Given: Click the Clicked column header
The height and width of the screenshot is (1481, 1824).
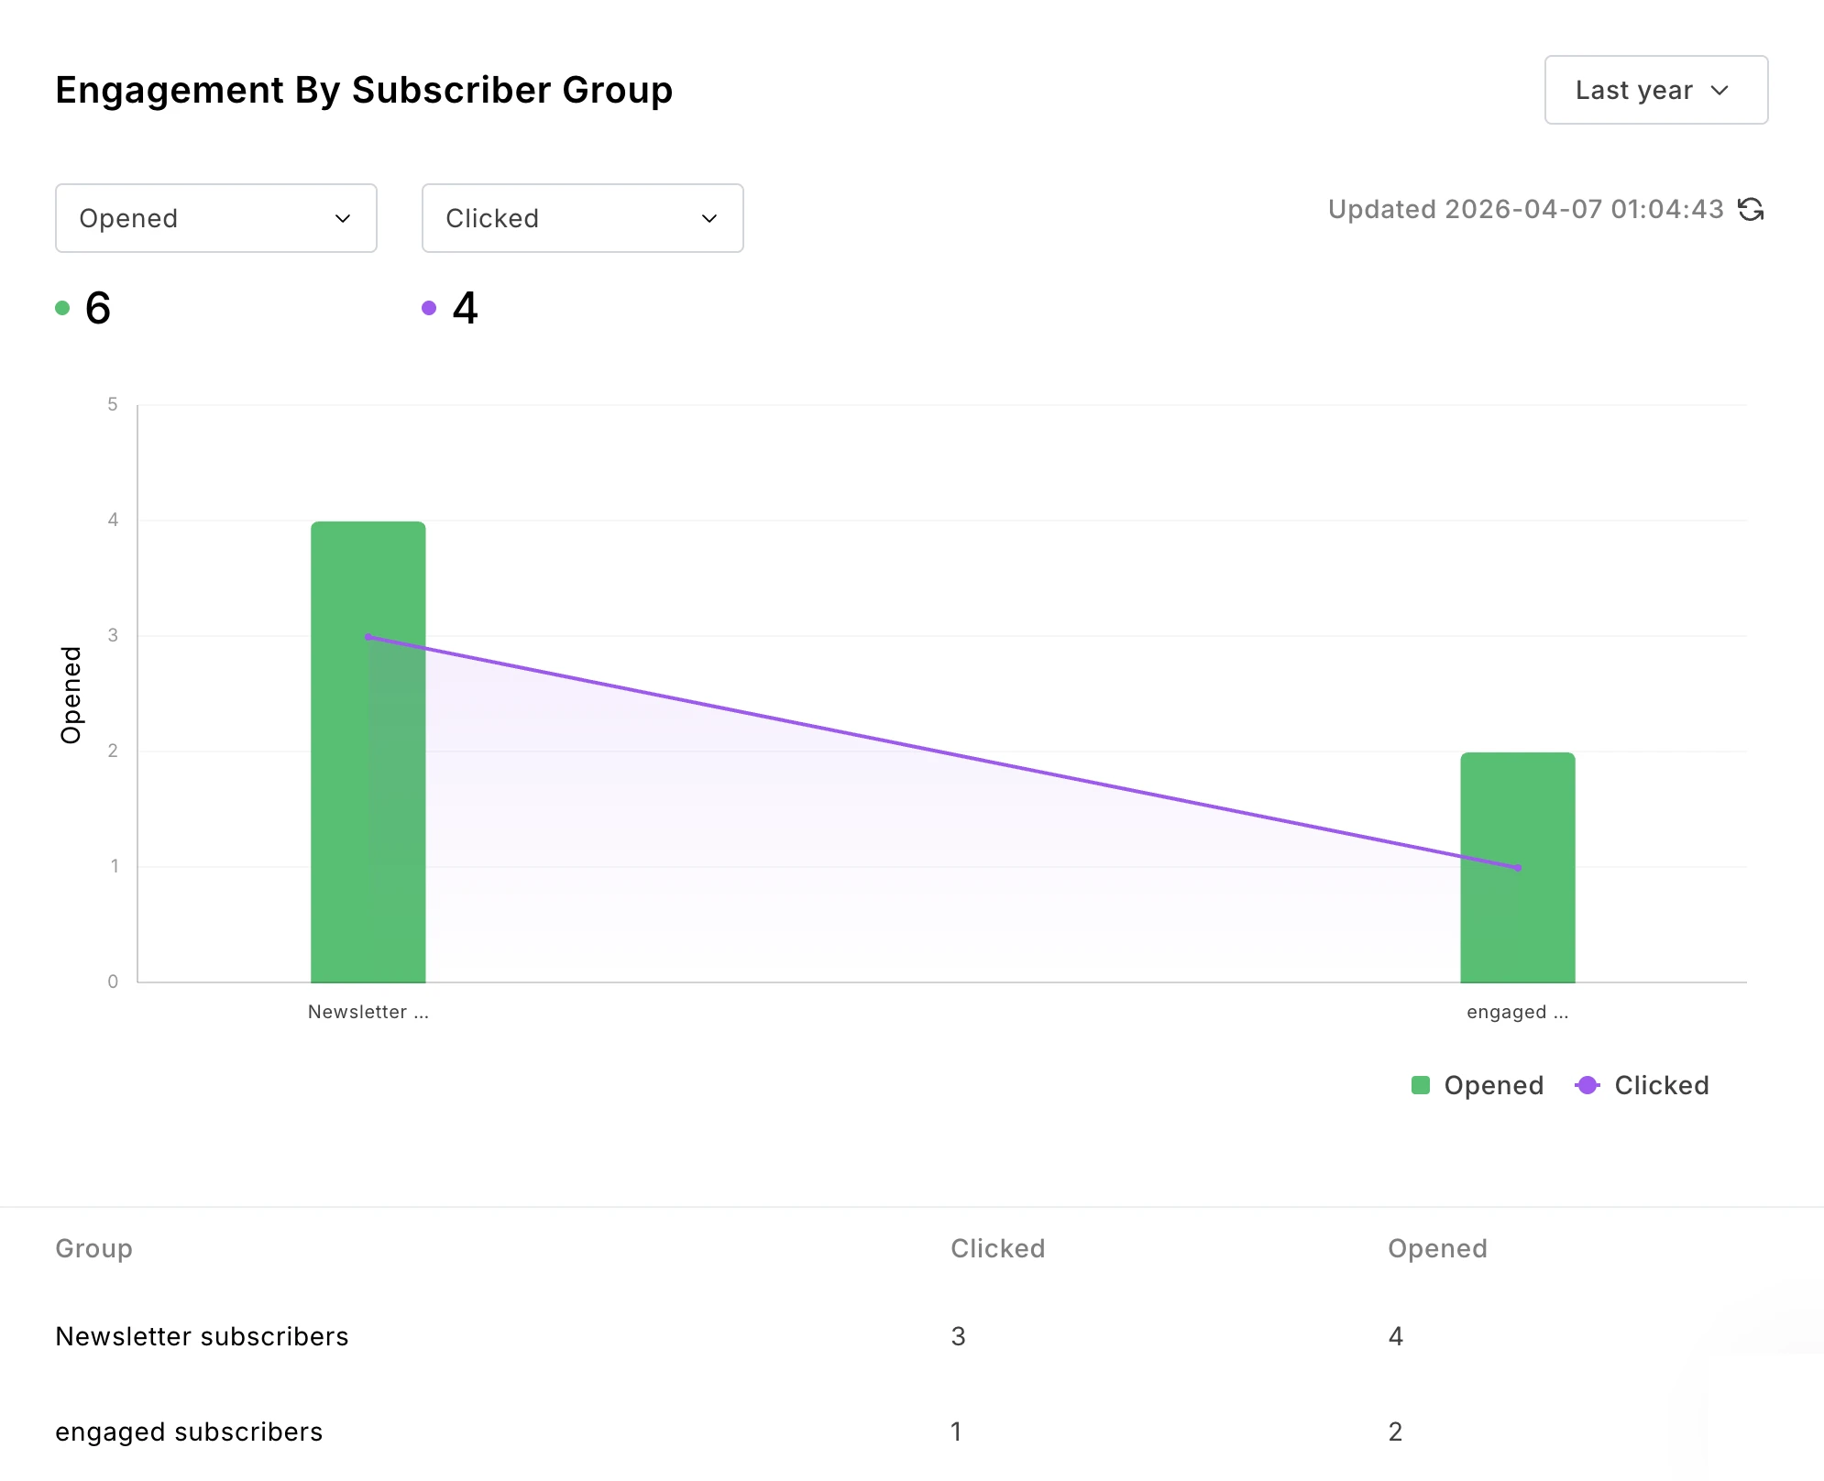Looking at the screenshot, I should [997, 1248].
